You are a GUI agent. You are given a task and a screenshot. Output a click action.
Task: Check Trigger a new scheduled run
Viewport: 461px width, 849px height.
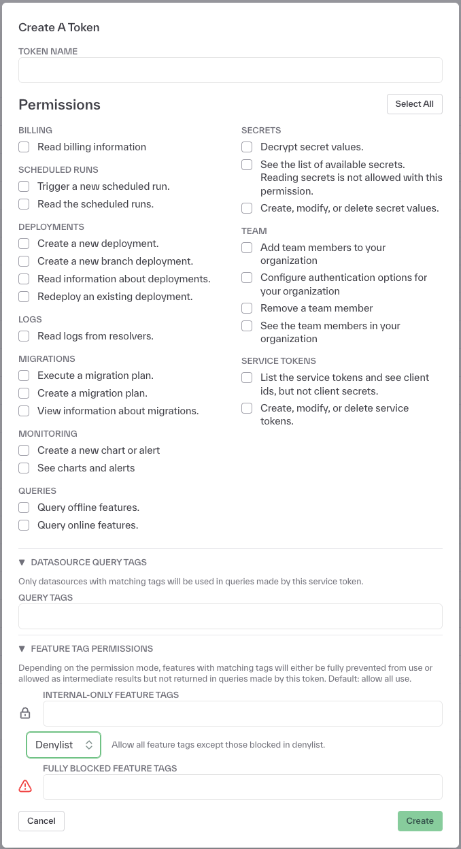[24, 186]
